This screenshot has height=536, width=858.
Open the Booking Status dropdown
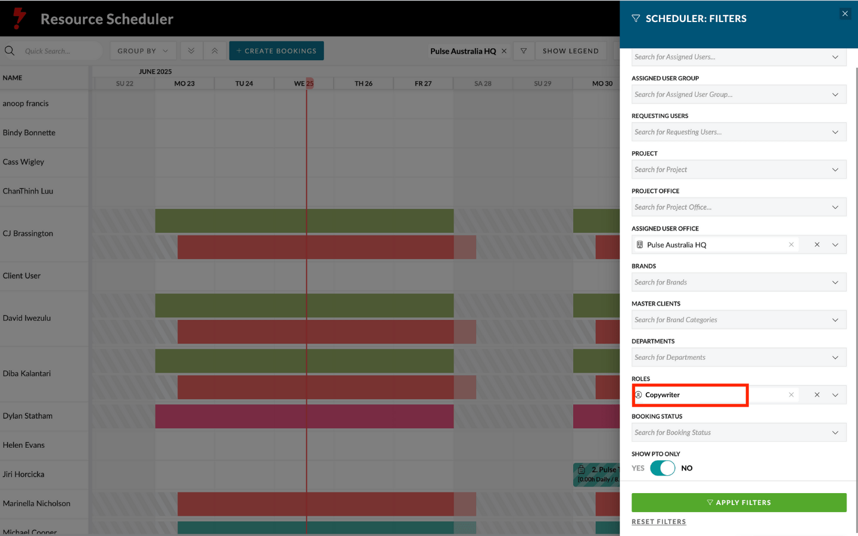click(835, 432)
